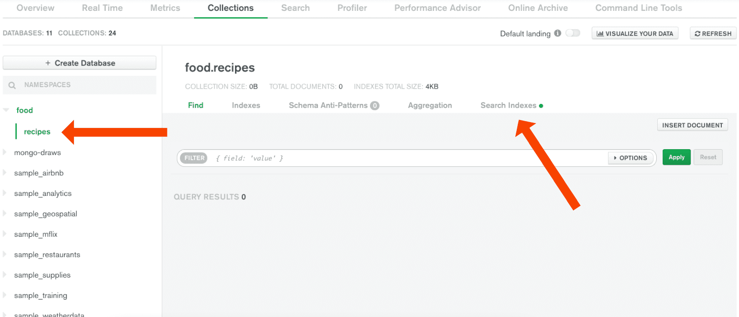Click into the filter query field
Image resolution: width=739 pixels, height=317 pixels.
pos(409,158)
